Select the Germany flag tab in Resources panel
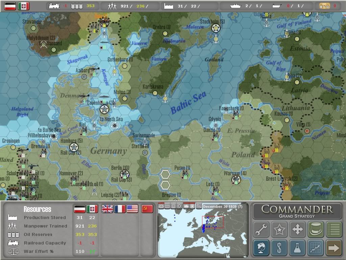This screenshot has height=260, width=346. tap(80, 209)
